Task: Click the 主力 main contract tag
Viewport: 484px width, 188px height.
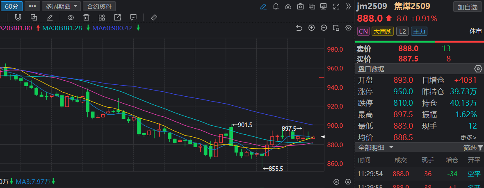Action: 419,31
